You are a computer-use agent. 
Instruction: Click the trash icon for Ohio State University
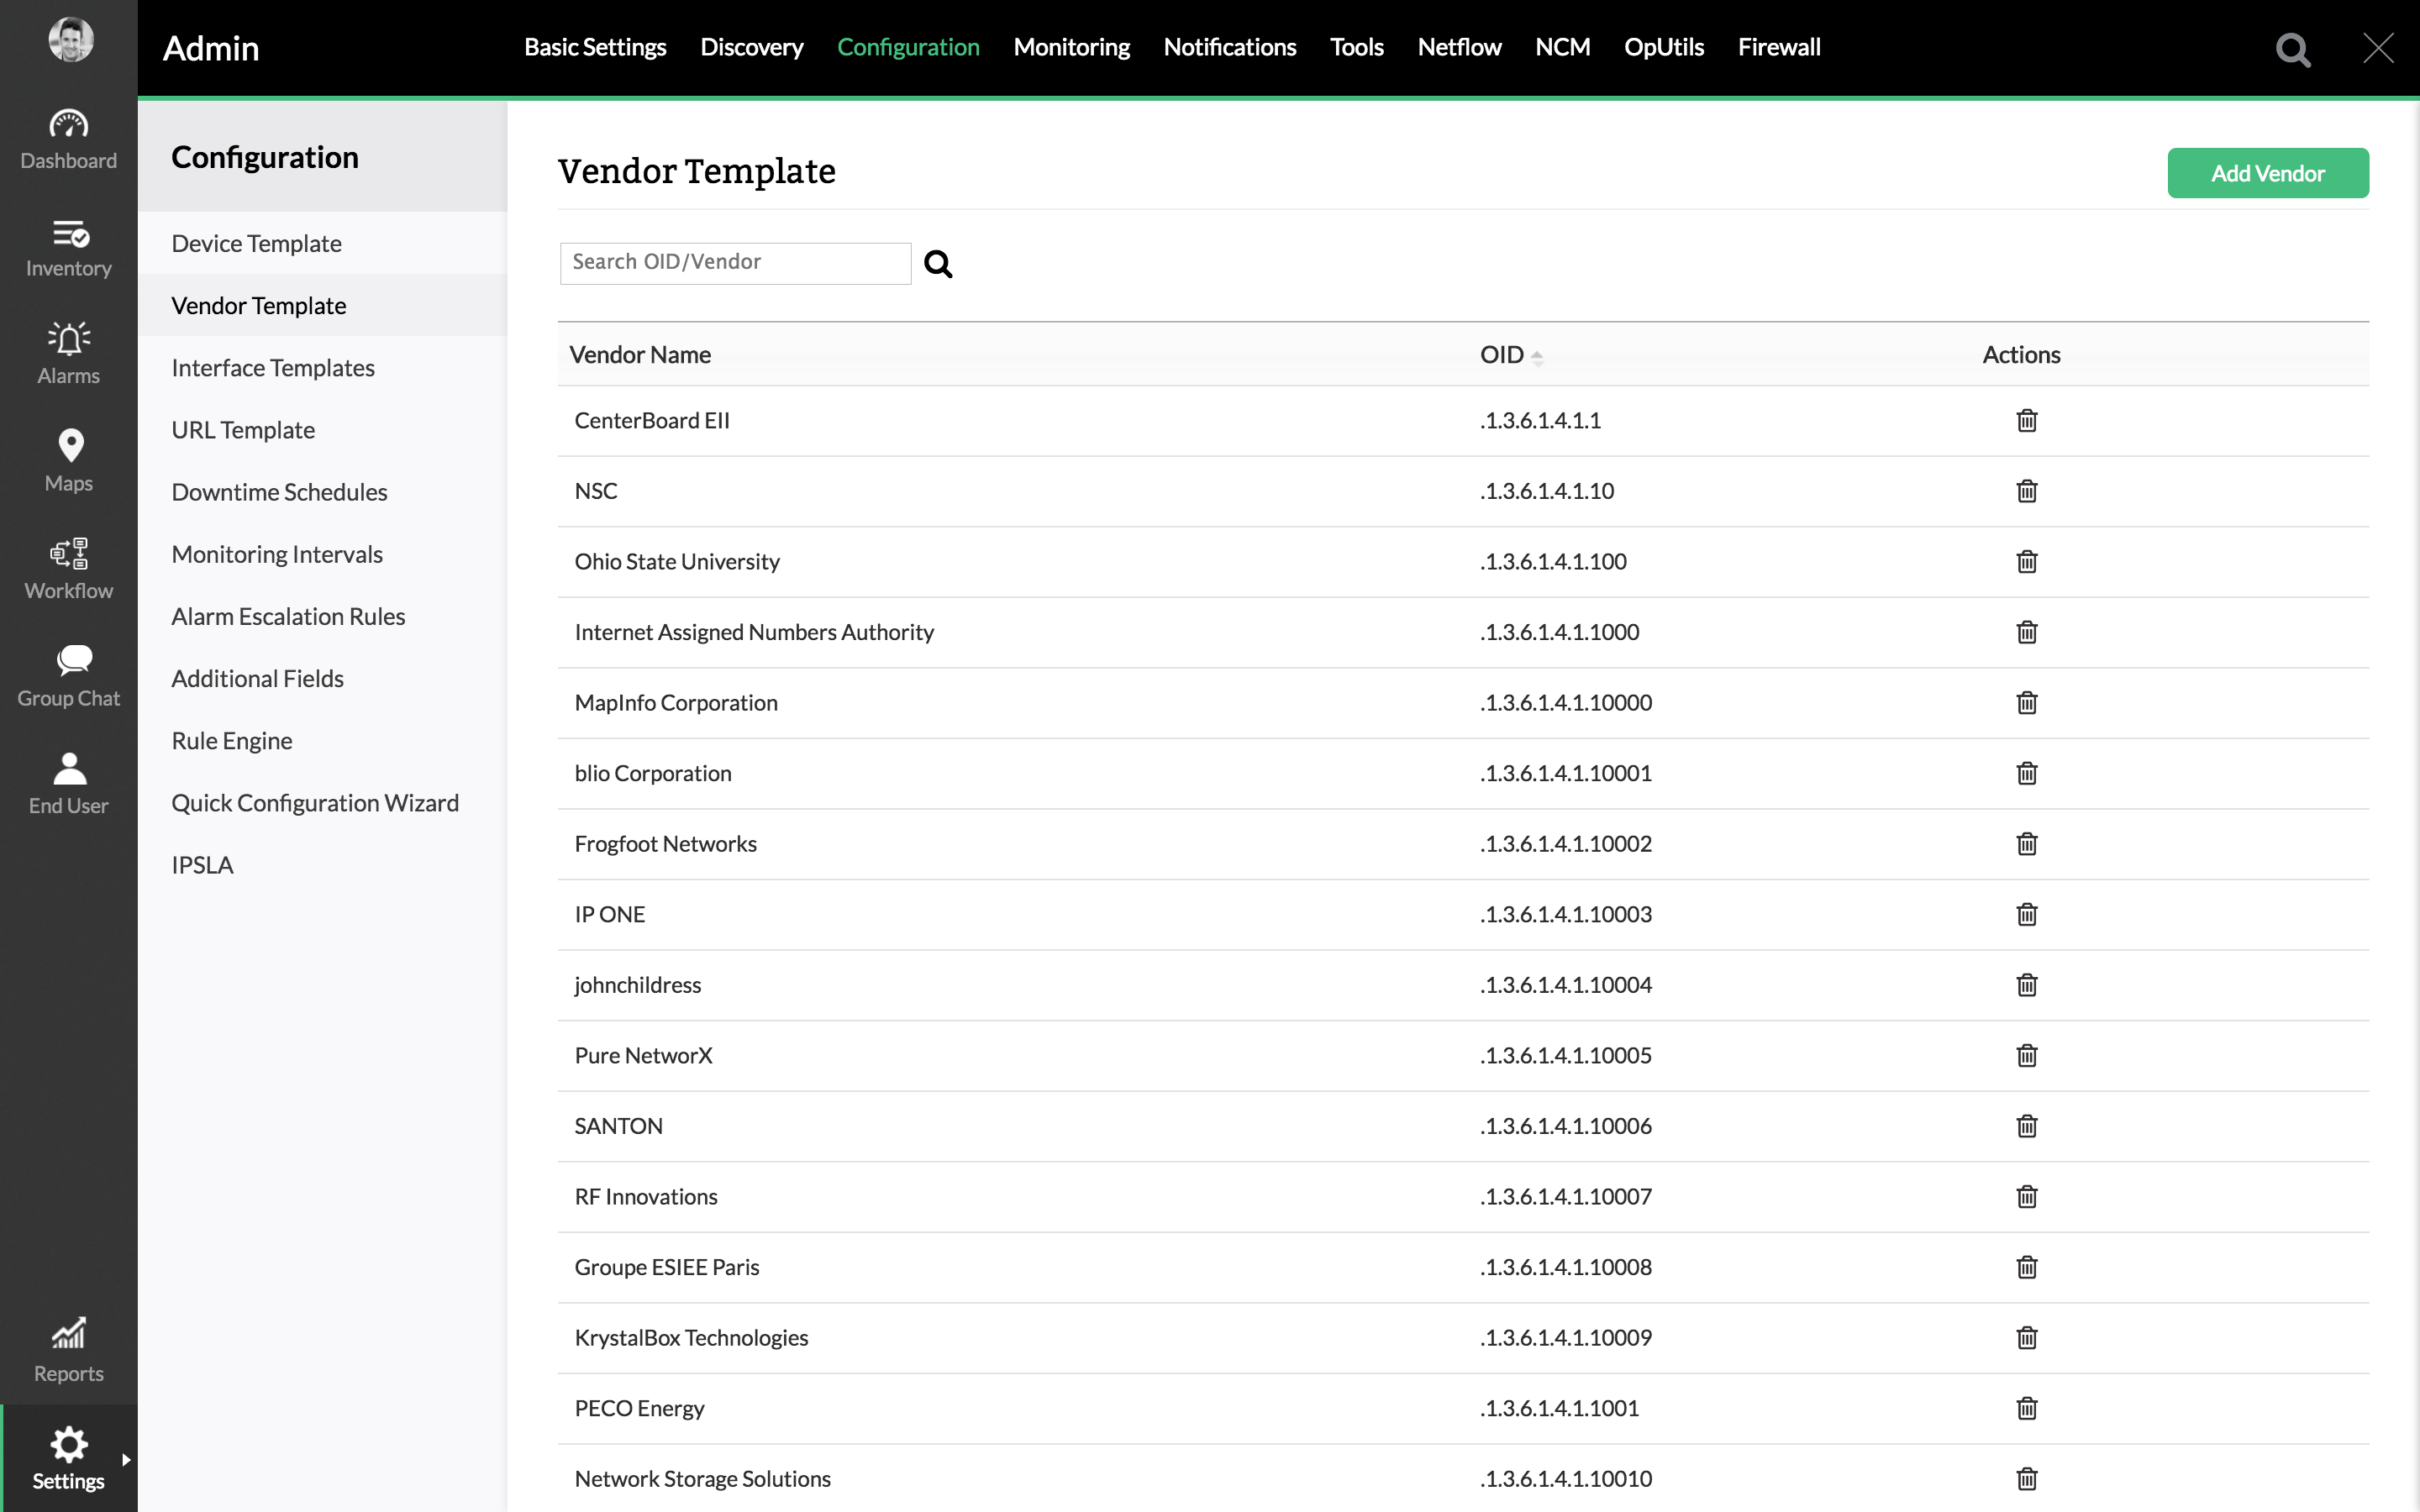point(2026,562)
